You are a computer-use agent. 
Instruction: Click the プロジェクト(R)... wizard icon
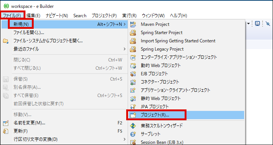point(133,115)
